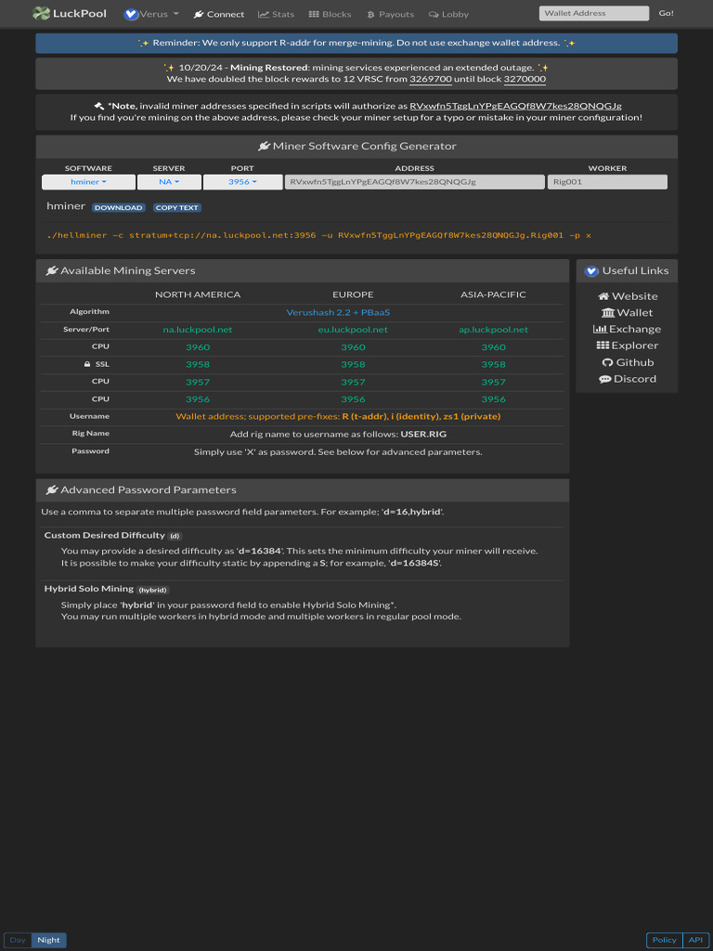Focus the Wallet Address search field
This screenshot has height=951, width=713.
(593, 13)
